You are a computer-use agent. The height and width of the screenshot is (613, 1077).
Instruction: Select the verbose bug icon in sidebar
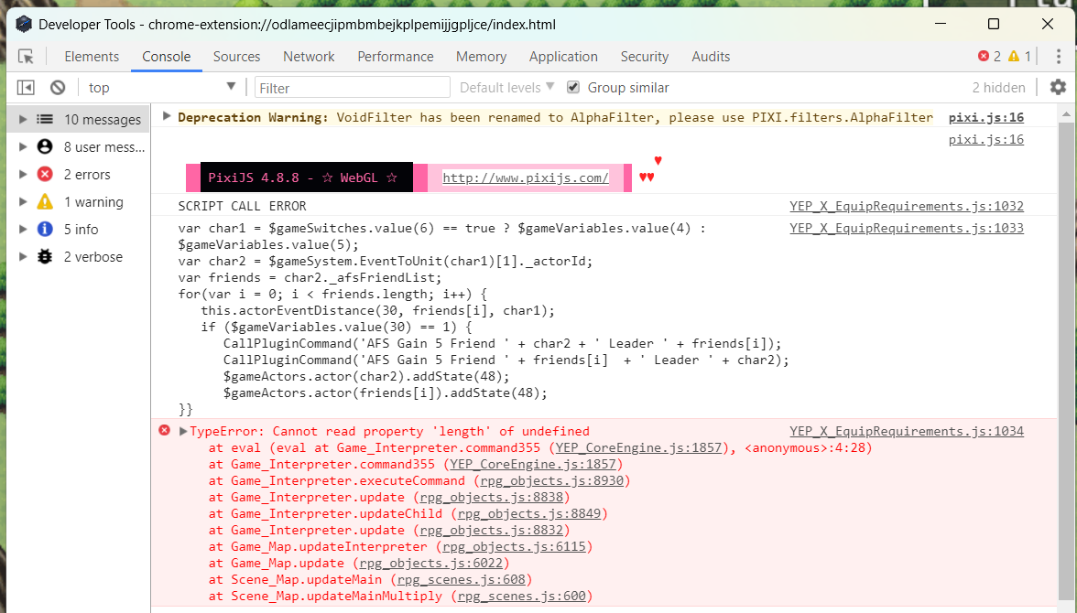pos(45,257)
